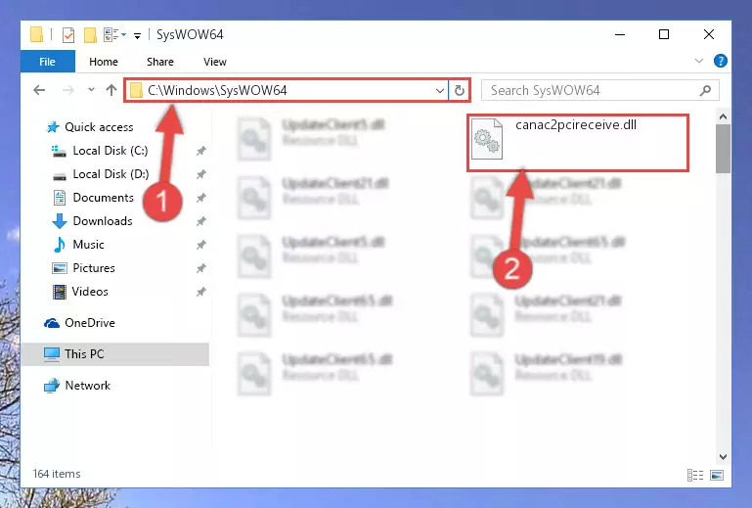Click pin icon next to Documents

[200, 198]
